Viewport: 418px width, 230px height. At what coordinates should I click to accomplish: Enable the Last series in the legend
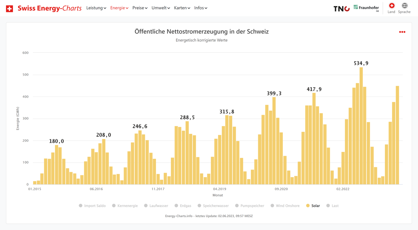coord(333,206)
